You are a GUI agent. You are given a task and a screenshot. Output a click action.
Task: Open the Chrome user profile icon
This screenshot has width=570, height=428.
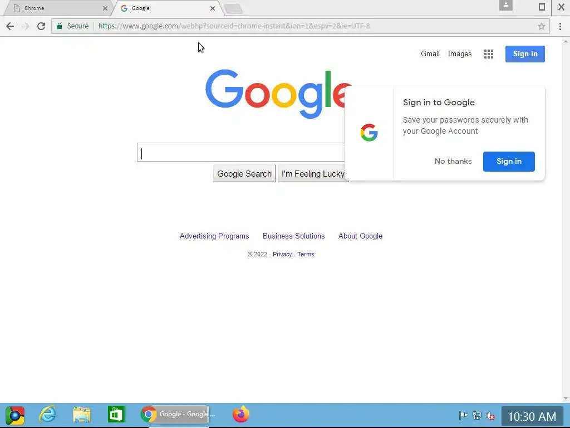click(505, 6)
